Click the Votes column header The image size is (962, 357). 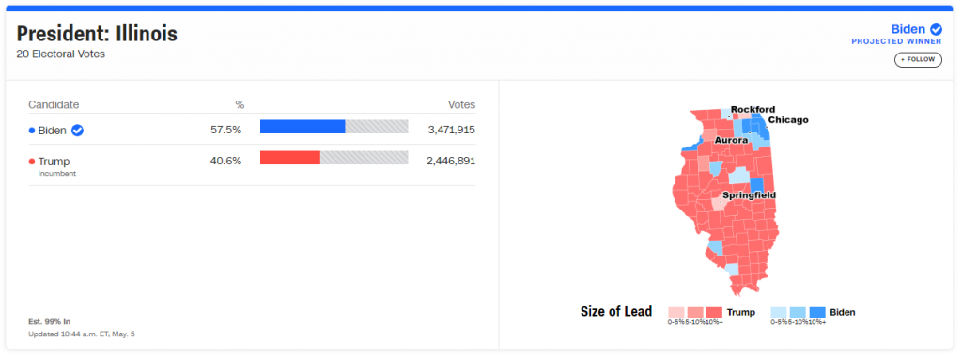pos(461,105)
